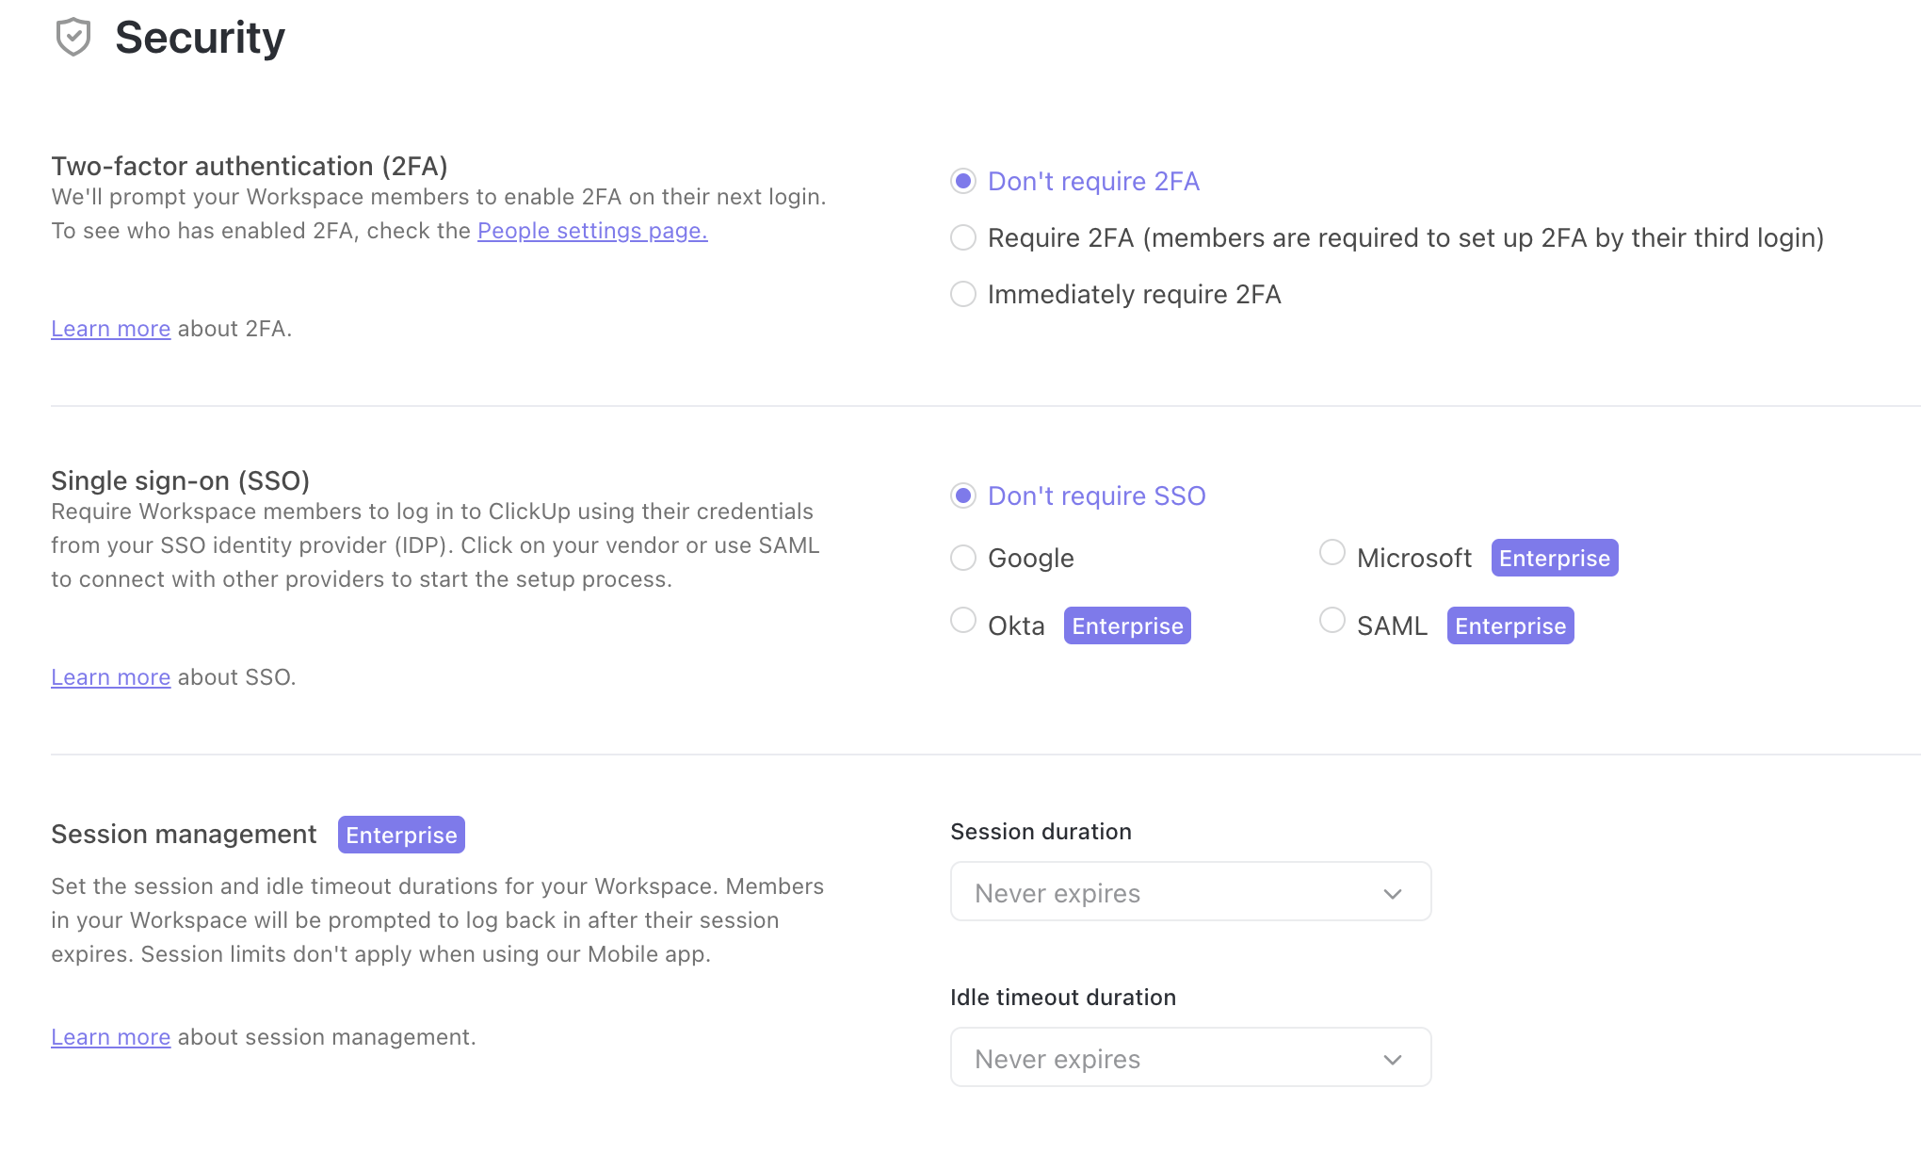Choose SAML SSO radio button
1921x1153 pixels.
(1332, 620)
